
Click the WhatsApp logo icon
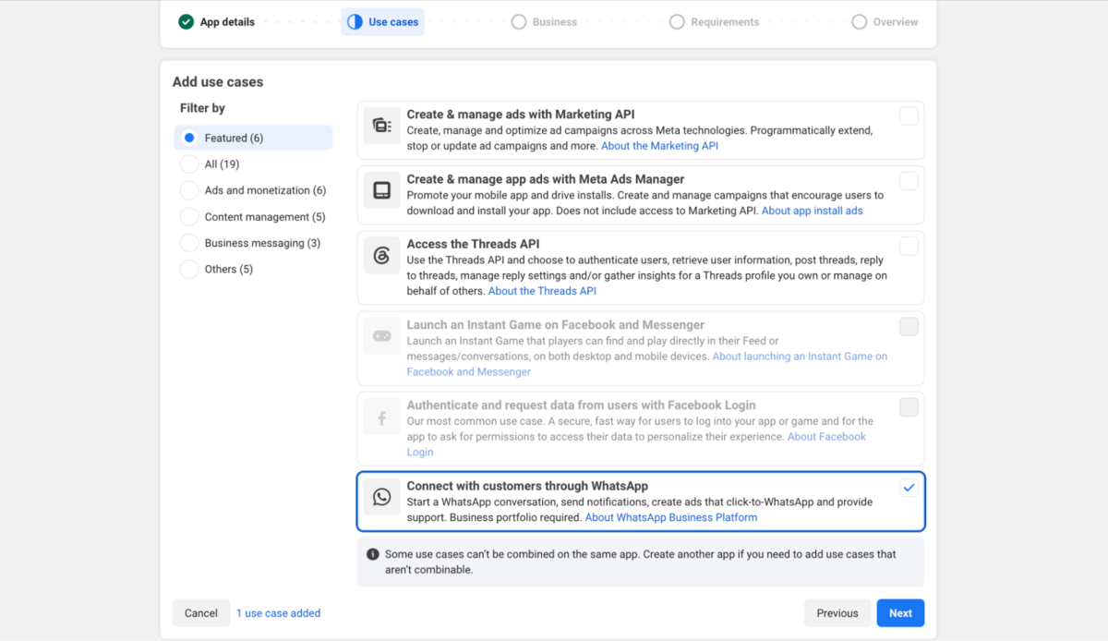(382, 497)
